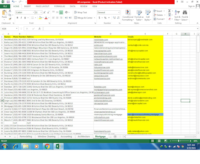Click the Undo arrow icon
Image resolution: width=200 pixels, height=164 pixels.
coord(13,2)
